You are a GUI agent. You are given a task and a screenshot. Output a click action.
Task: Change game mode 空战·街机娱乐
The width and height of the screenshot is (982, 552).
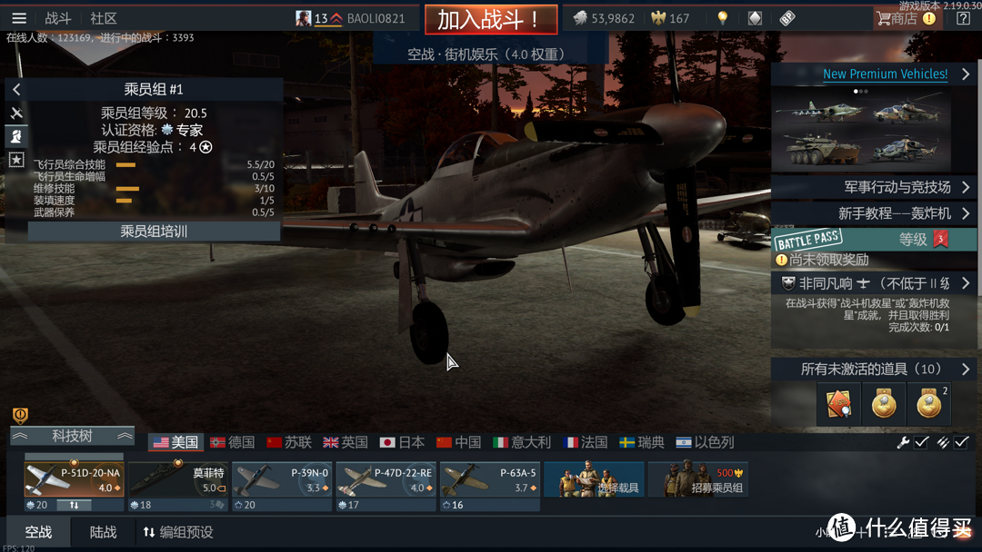490,54
